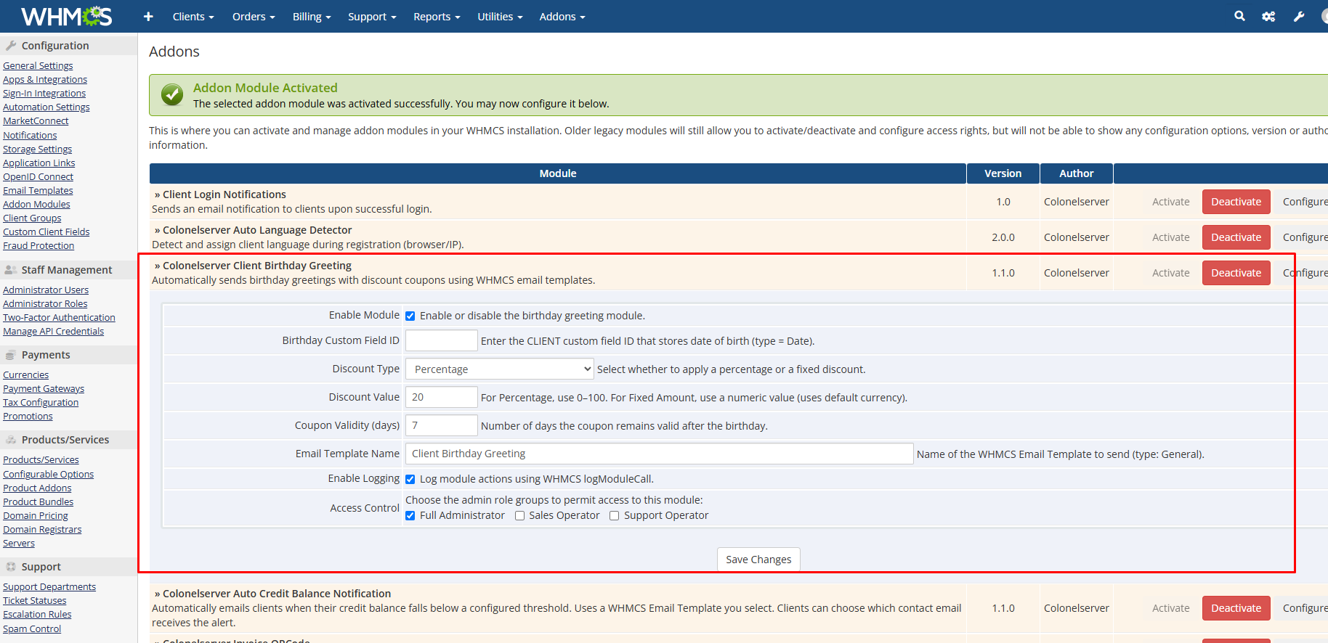The height and width of the screenshot is (643, 1328).
Task: Open the search magnifier icon
Action: 1239,16
